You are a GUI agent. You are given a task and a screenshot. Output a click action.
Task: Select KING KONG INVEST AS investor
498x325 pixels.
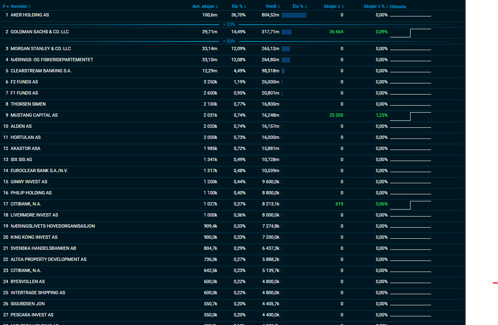34,237
